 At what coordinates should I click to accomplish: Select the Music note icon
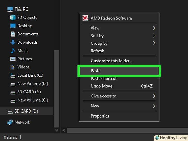point(13,51)
